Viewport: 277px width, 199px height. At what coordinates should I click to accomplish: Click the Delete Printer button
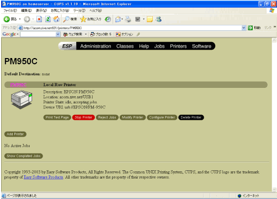point(191,117)
